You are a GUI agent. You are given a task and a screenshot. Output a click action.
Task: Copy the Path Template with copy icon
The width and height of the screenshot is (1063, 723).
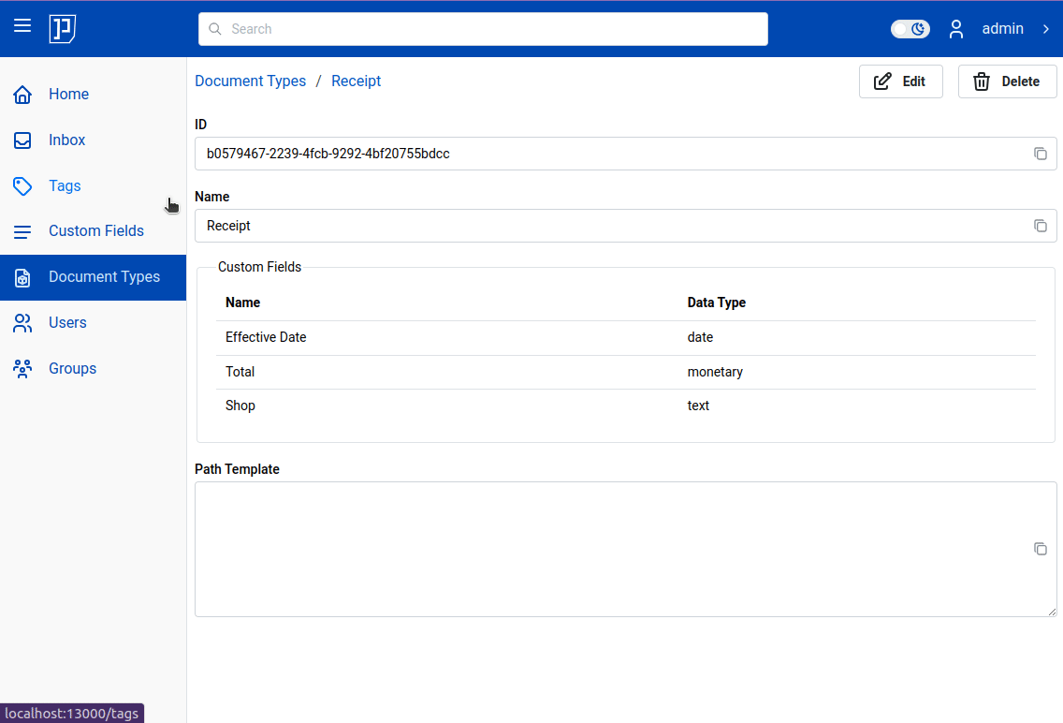click(1040, 549)
